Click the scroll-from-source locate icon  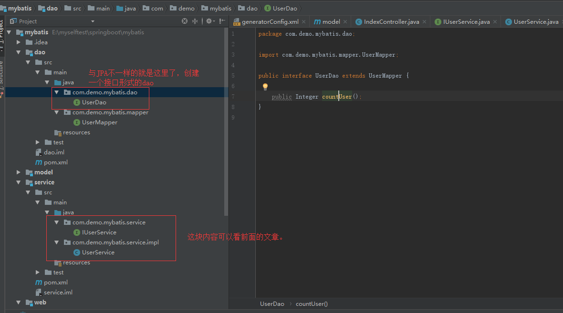pyautogui.click(x=185, y=21)
